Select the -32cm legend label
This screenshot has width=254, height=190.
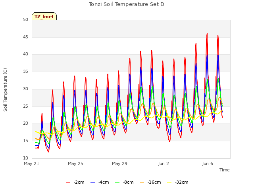click(x=182, y=182)
